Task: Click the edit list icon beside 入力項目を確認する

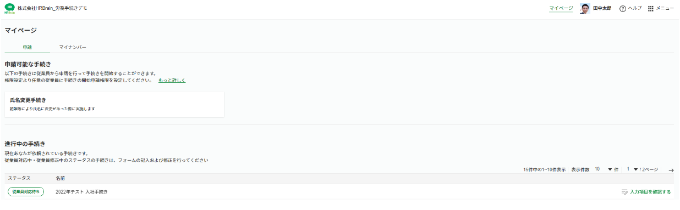Action: tap(624, 192)
